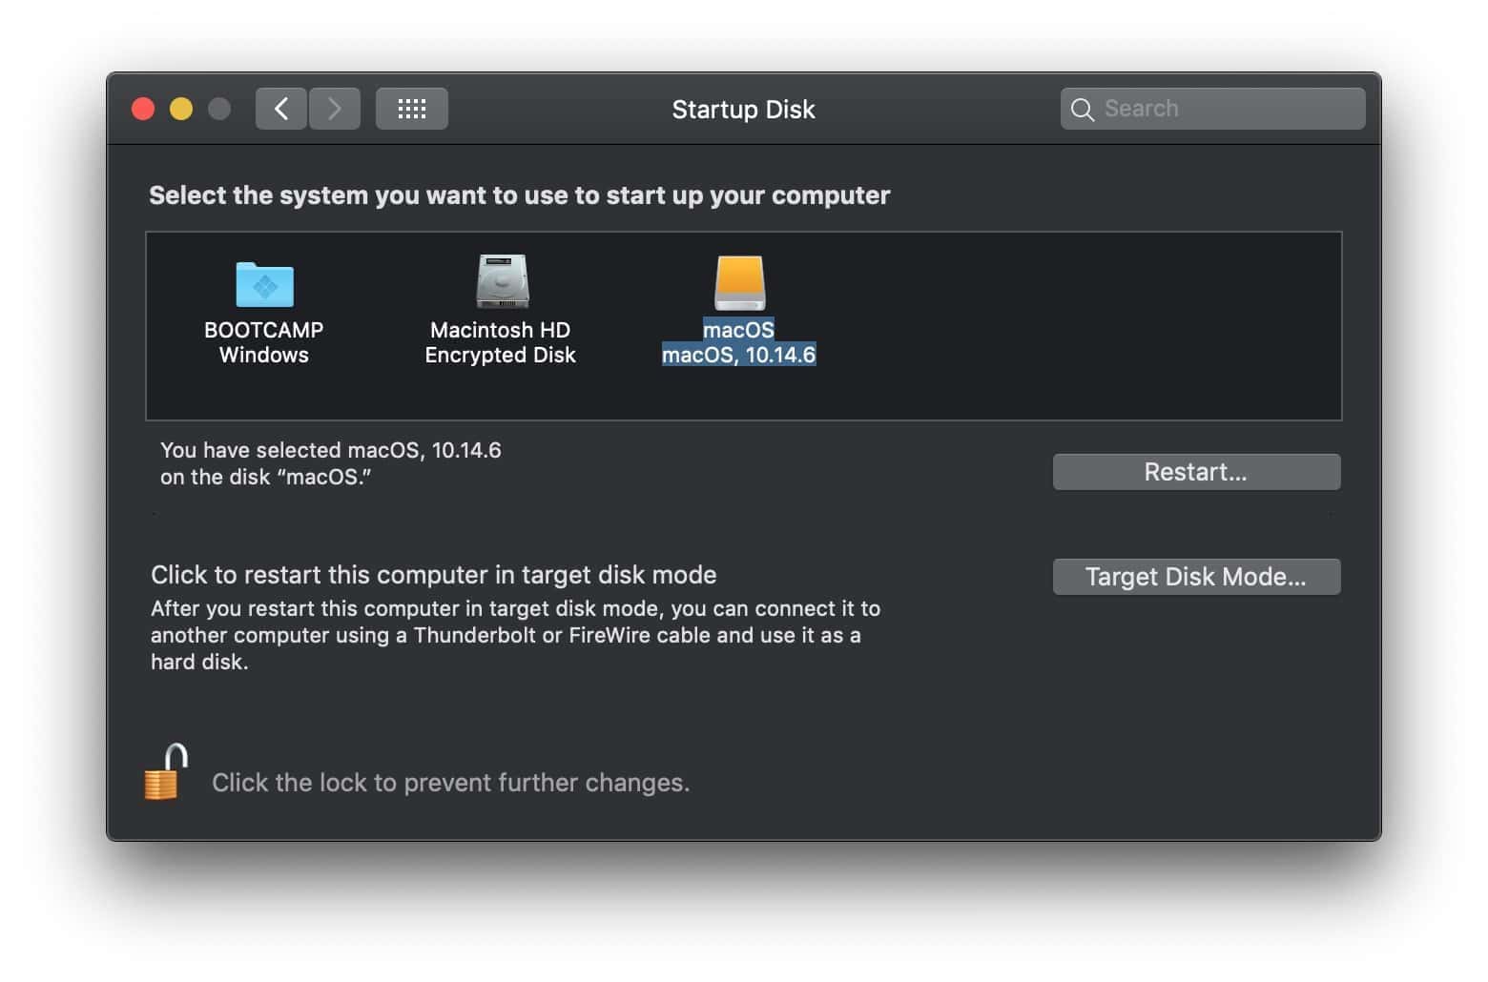Click the "Encrypted Disk" label under Macintosh HD

point(500,355)
